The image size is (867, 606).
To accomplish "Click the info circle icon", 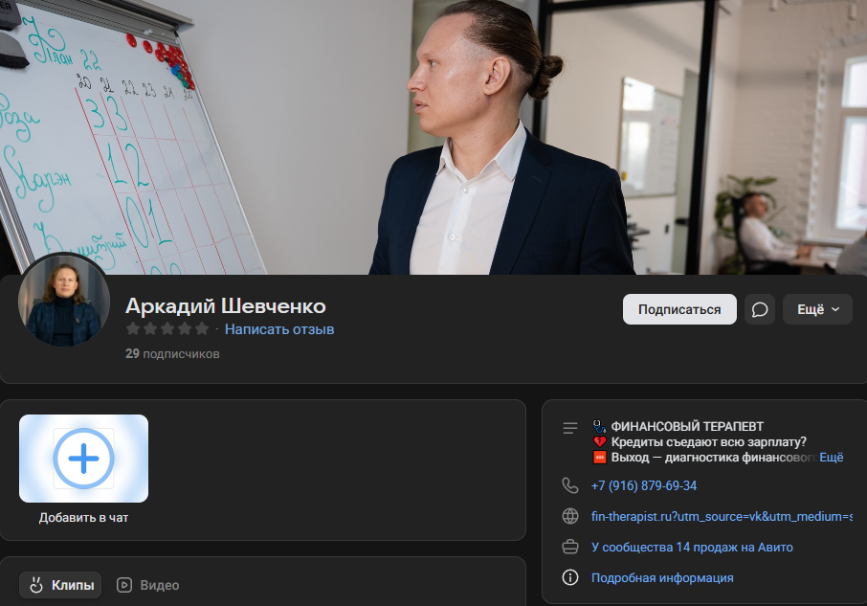I will click(x=570, y=577).
